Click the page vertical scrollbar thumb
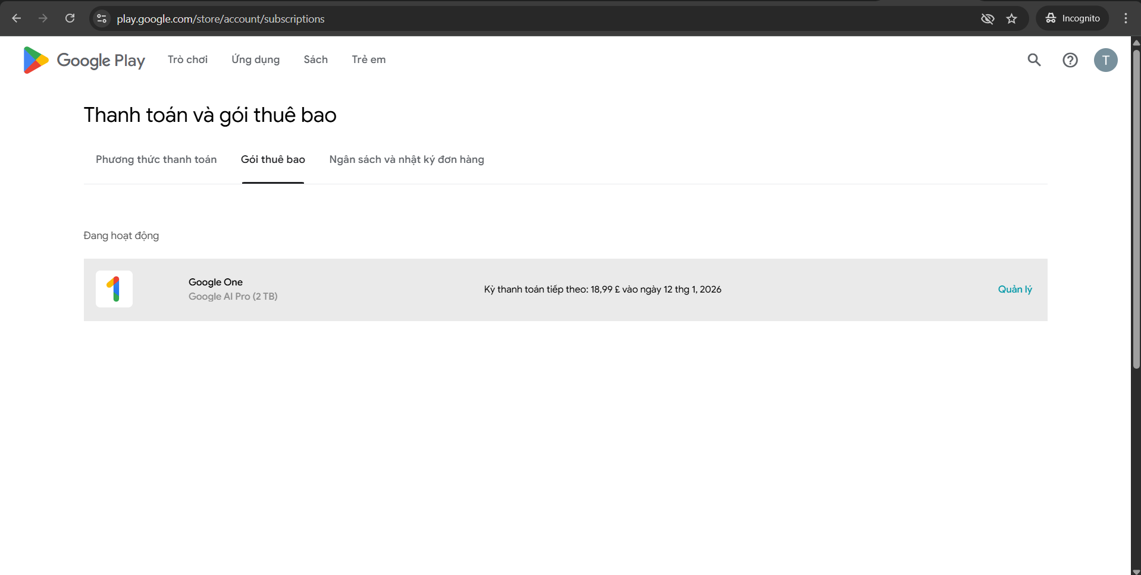 pos(1136,208)
